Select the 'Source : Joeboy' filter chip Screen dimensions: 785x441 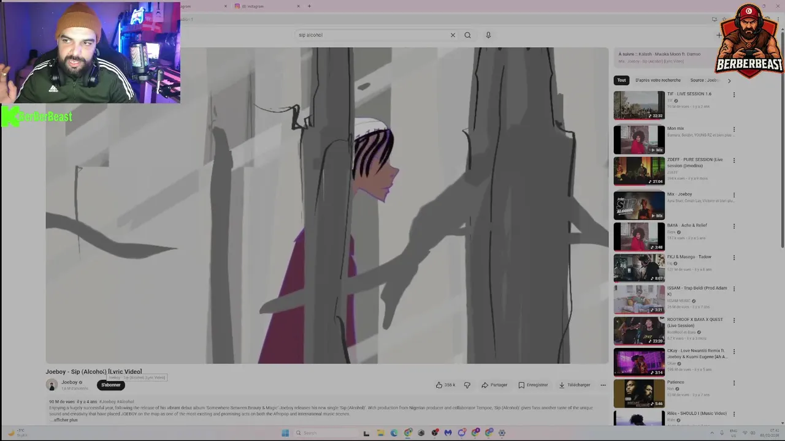point(704,80)
